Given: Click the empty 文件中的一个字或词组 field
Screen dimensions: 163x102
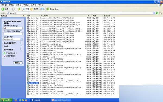Looking at the screenshot, I should click(13, 33).
